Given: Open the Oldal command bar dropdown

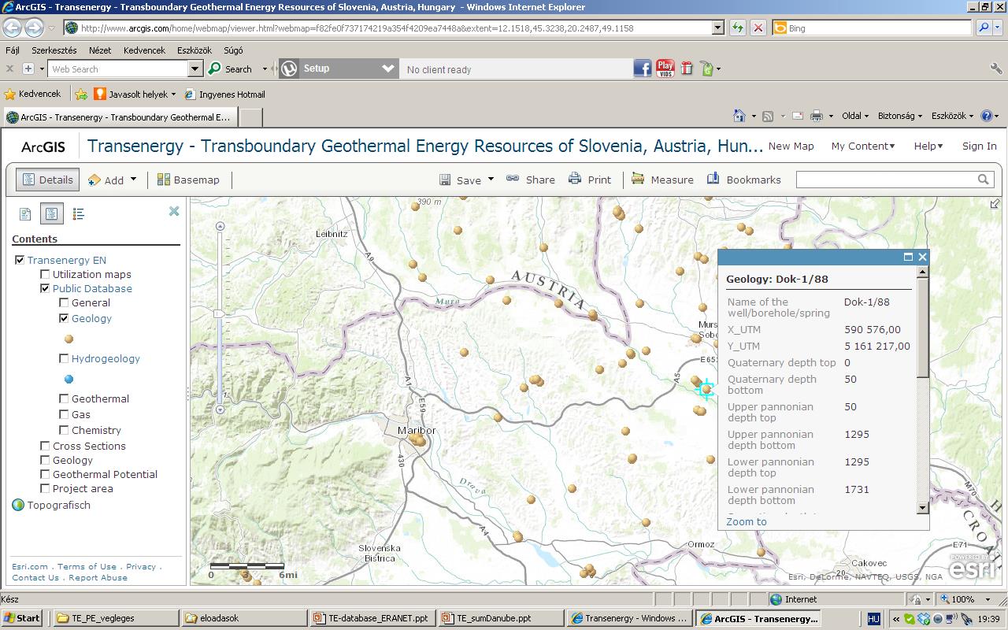Looking at the screenshot, I should coord(855,116).
